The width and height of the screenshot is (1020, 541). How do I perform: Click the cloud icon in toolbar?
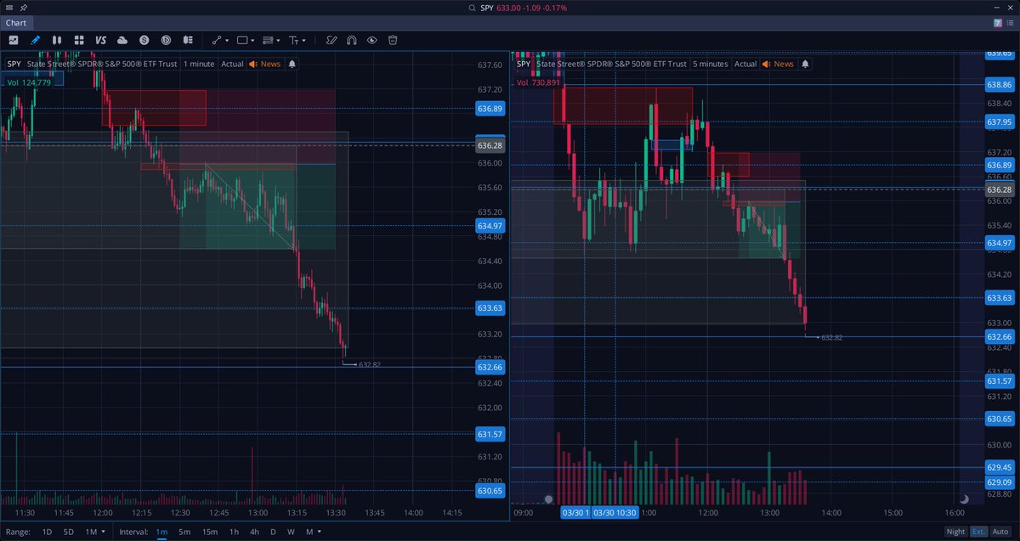(x=122, y=39)
